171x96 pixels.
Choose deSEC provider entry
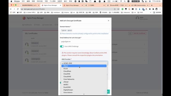coord(84,85)
